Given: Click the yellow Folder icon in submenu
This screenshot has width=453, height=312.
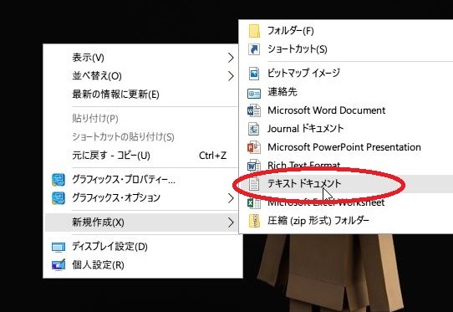Looking at the screenshot, I should tap(254, 31).
